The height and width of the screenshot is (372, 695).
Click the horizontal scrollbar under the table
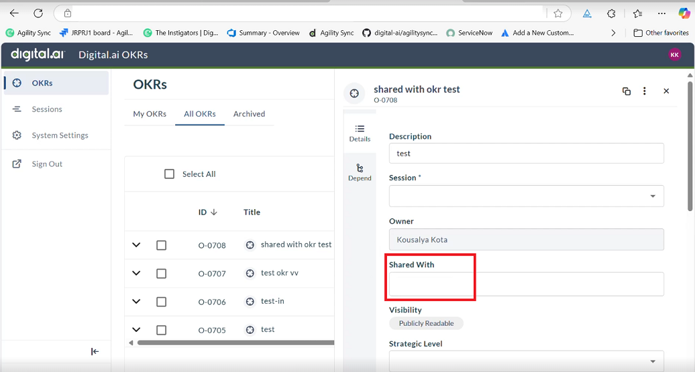pyautogui.click(x=235, y=343)
